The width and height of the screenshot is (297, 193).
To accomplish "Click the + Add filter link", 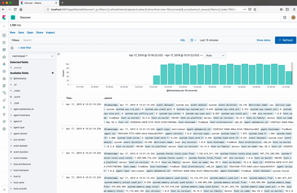I will click(25, 48).
